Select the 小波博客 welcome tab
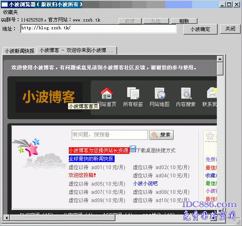This screenshot has height=226, width=242. tap(77, 50)
